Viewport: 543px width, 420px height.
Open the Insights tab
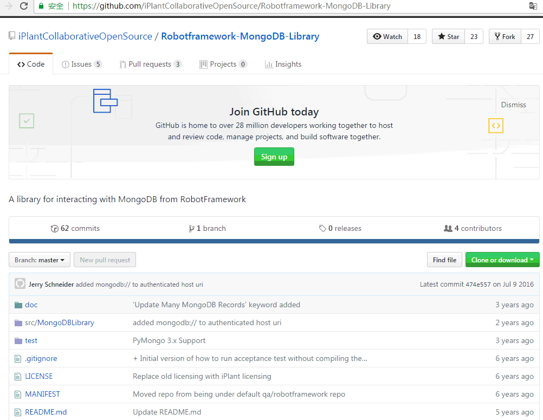tap(283, 64)
